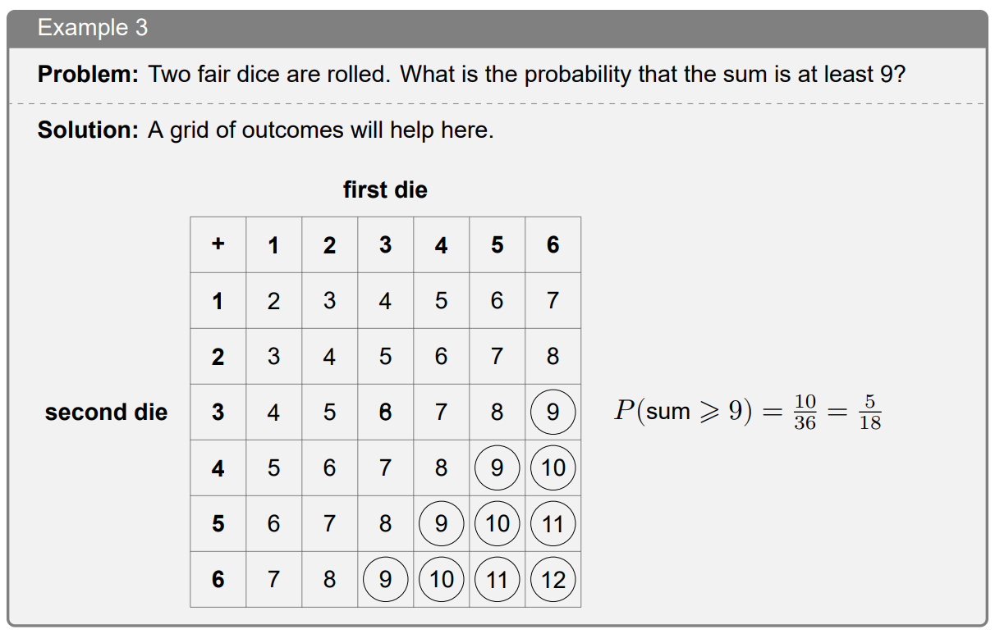
Task: Click the 'first die' column heading
Action: [385, 190]
